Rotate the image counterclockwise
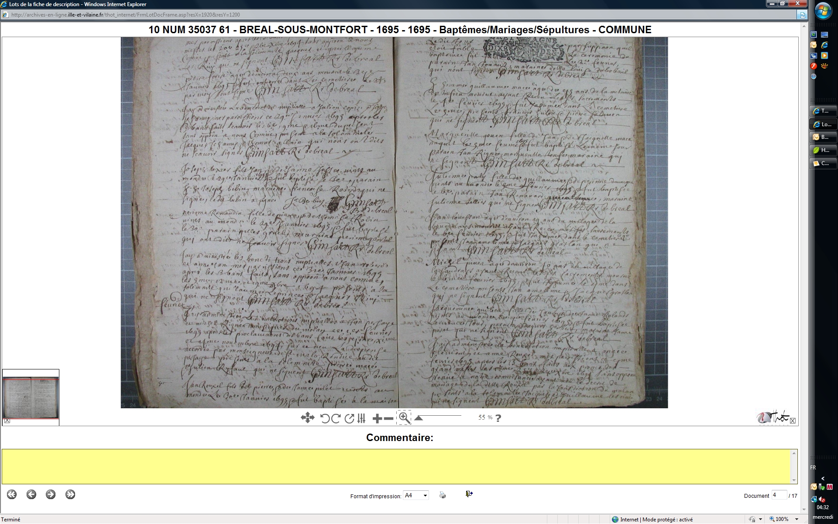838x524 pixels. coord(325,418)
